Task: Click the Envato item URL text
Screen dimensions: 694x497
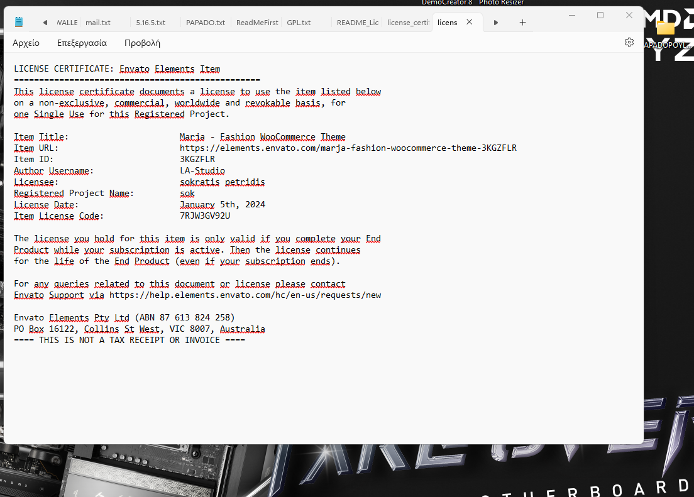Action: click(x=348, y=148)
